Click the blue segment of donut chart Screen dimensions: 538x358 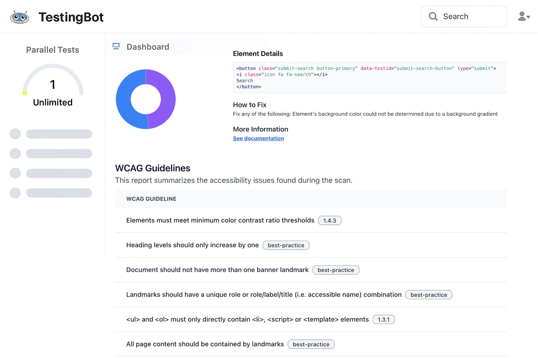[x=124, y=101]
